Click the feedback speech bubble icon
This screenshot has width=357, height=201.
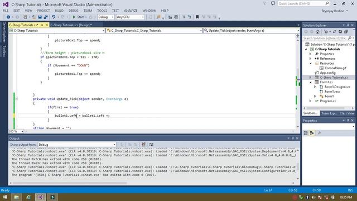click(x=273, y=3)
